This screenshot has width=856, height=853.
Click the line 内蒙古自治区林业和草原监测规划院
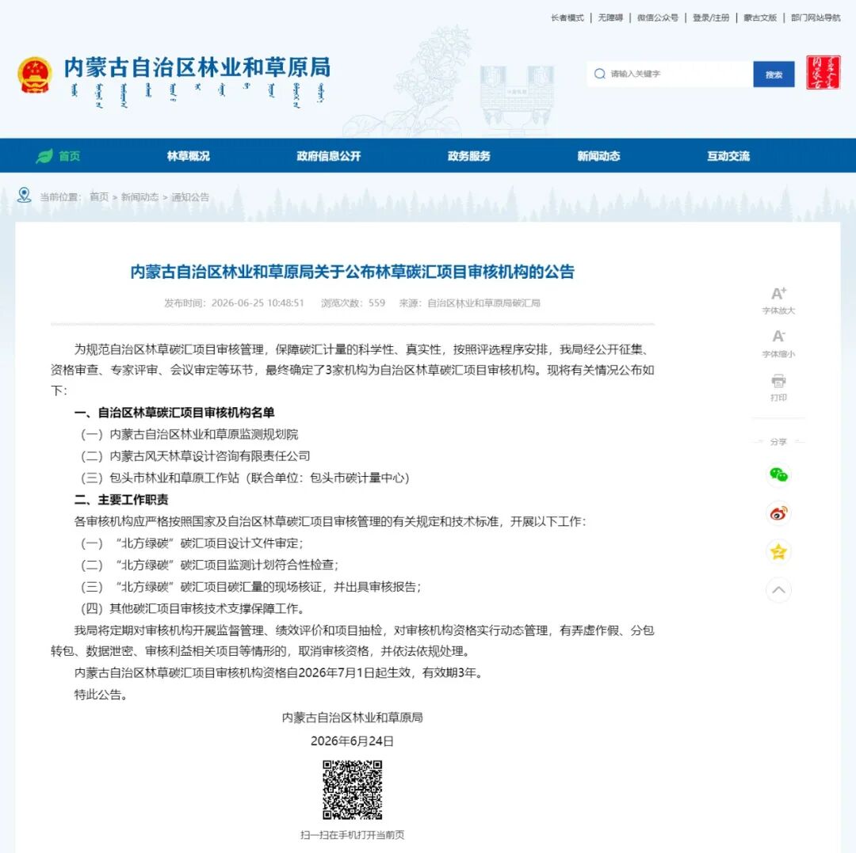(x=204, y=435)
